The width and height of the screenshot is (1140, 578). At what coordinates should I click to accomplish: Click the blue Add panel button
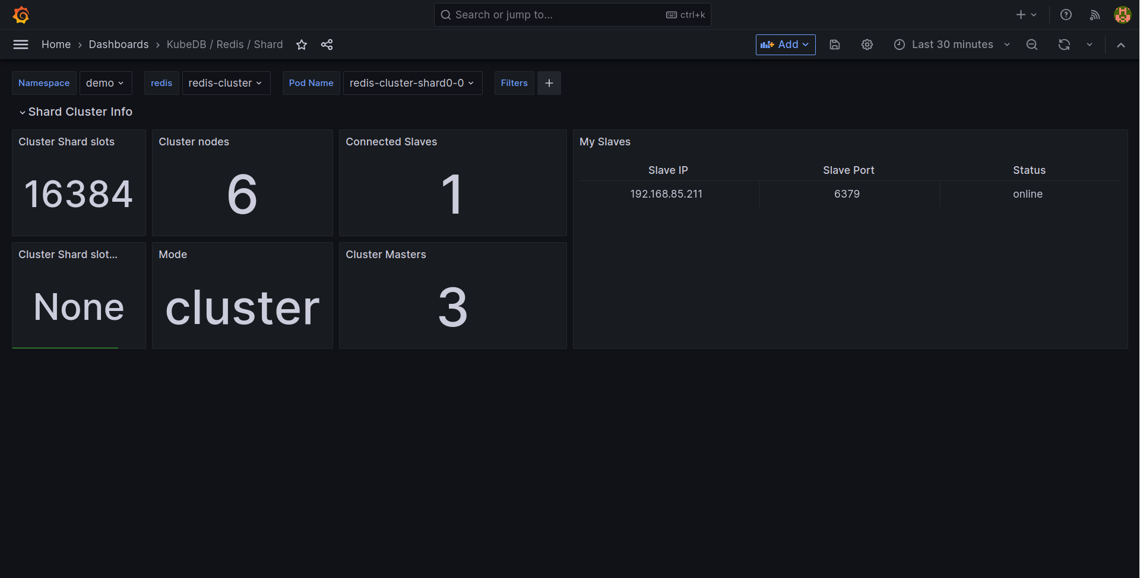click(785, 45)
